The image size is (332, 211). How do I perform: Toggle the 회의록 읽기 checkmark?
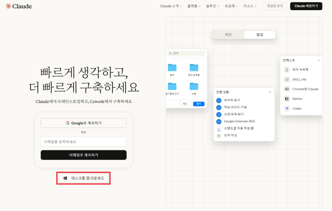[219, 100]
